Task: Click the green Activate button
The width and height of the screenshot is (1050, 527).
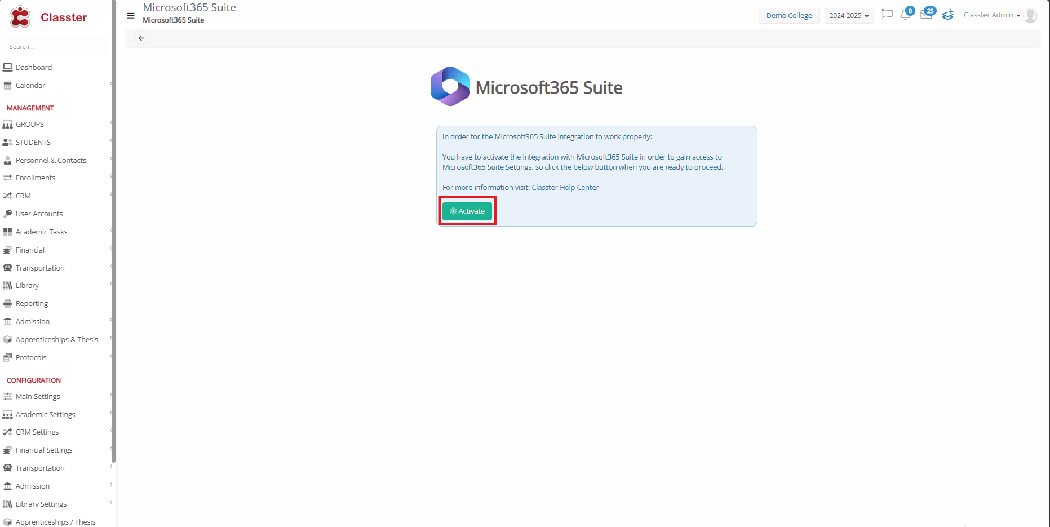Action: point(467,211)
